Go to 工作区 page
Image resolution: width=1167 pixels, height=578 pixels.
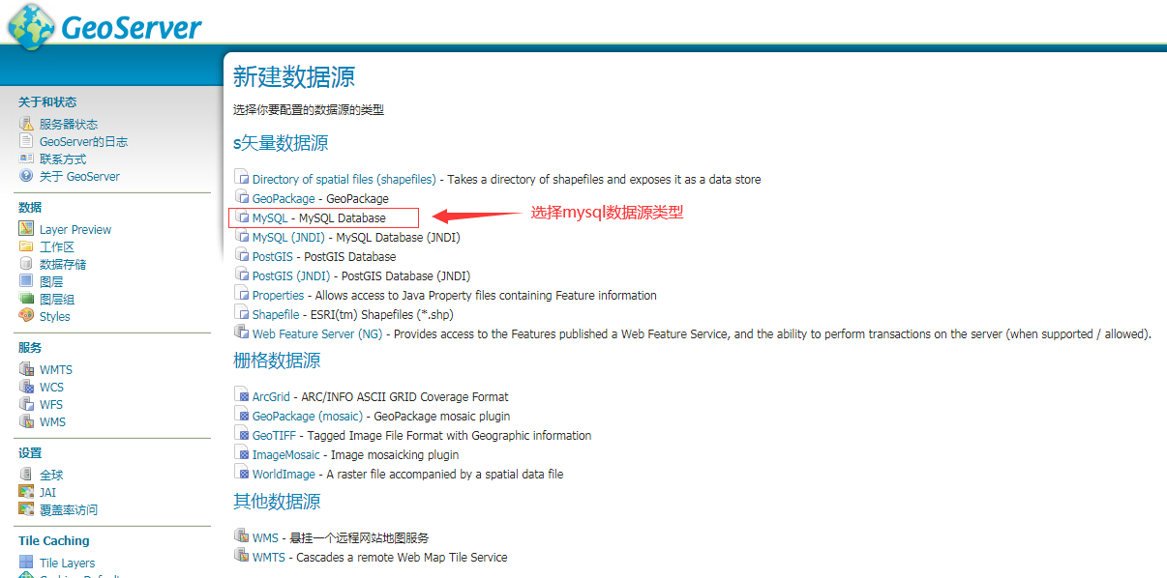[57, 246]
